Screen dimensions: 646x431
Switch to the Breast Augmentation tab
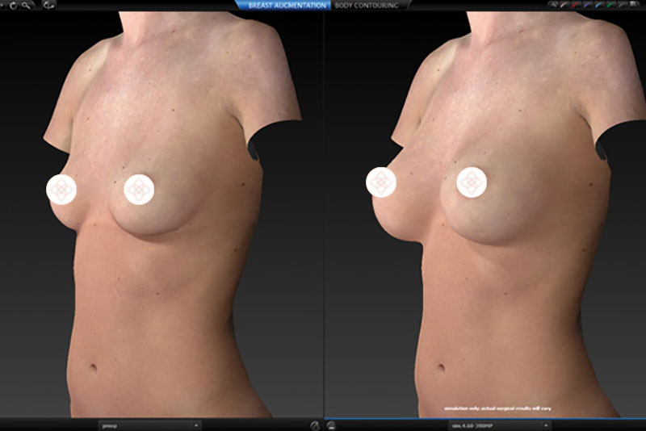point(283,5)
